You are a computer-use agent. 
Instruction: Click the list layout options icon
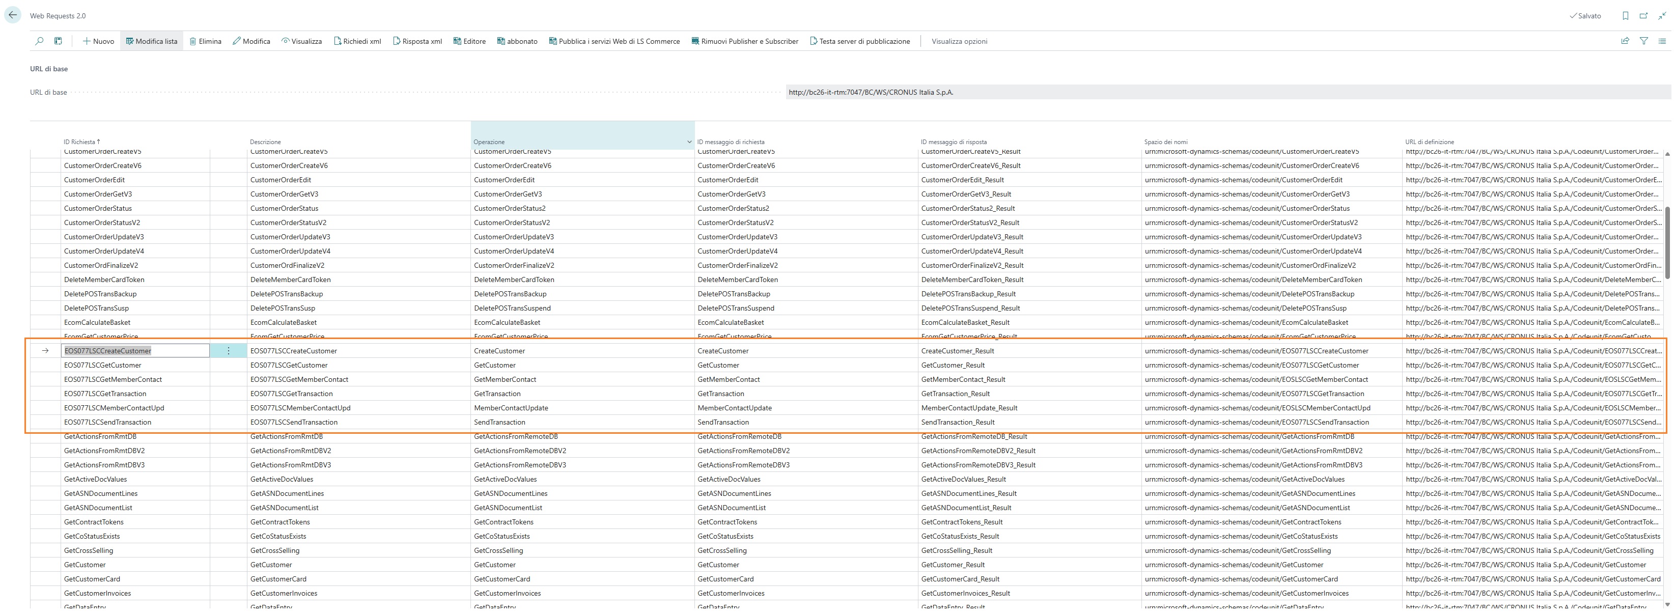coord(1662,41)
